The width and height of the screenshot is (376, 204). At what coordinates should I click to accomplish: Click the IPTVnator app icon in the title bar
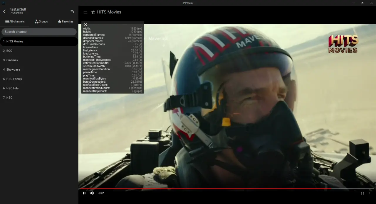tap(4, 3)
